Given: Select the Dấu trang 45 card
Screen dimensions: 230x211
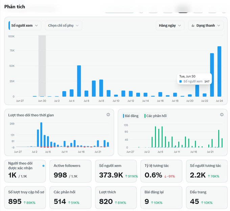Looking at the screenshot, I should [207, 197].
